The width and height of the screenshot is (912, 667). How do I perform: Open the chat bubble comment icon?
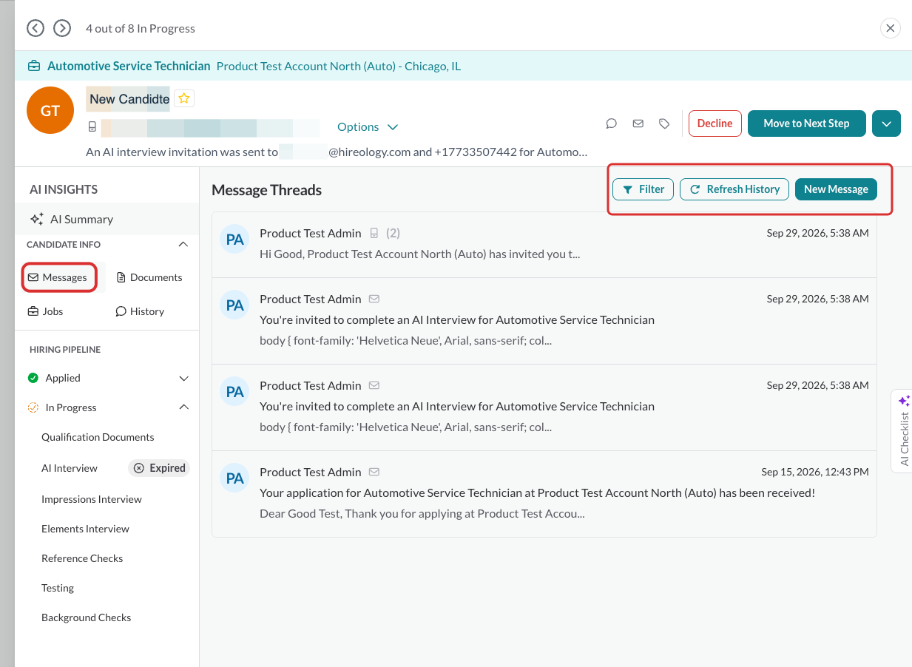[611, 123]
